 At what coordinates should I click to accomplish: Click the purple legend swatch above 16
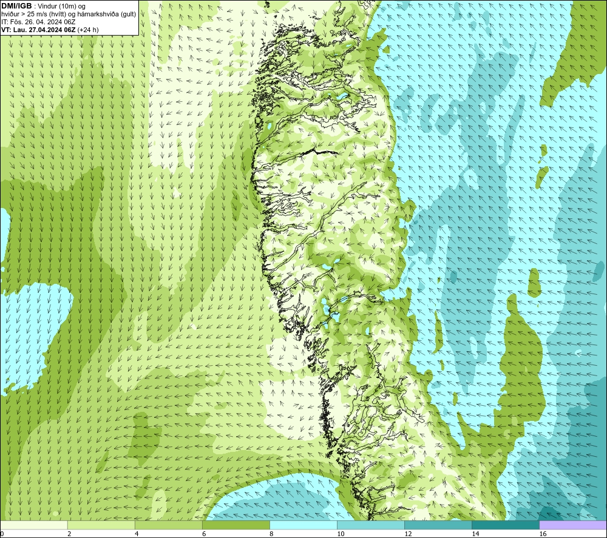(x=573, y=525)
